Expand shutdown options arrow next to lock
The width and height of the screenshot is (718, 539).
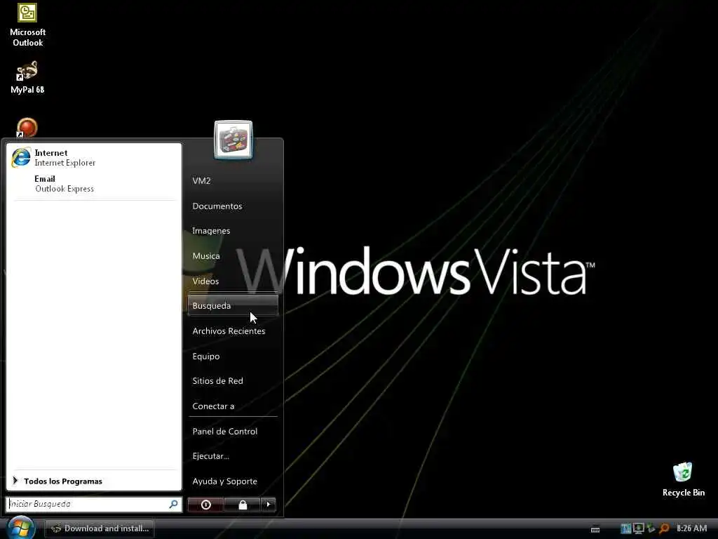tap(269, 505)
